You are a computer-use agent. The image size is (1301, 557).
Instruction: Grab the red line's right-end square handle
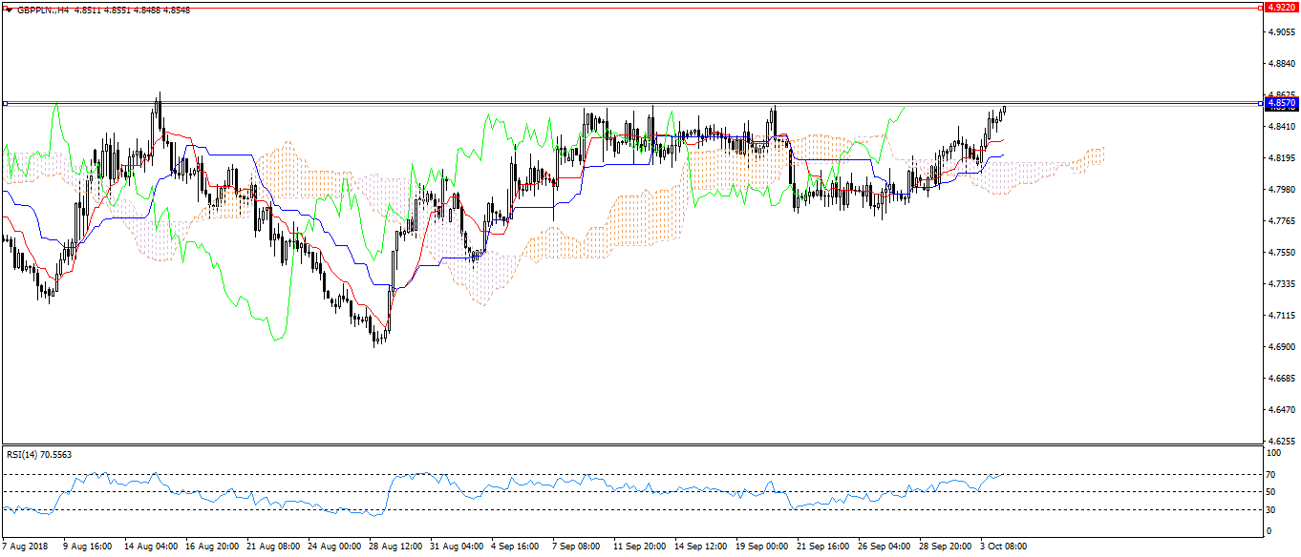1260,7
